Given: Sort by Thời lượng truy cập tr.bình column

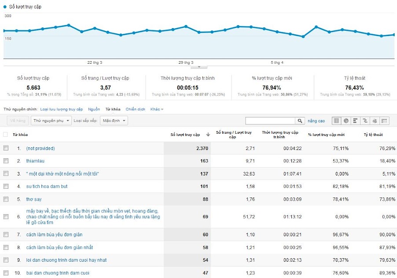Looking at the screenshot, I should pyautogui.click(x=280, y=135).
